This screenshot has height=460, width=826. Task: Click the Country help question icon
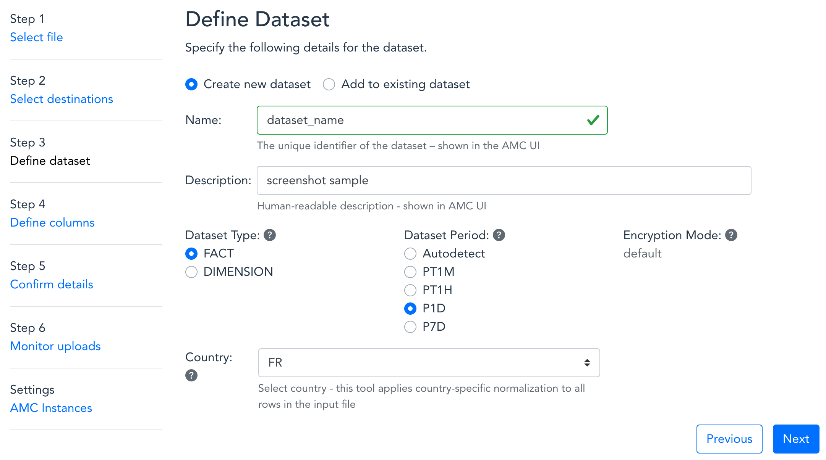tap(191, 375)
